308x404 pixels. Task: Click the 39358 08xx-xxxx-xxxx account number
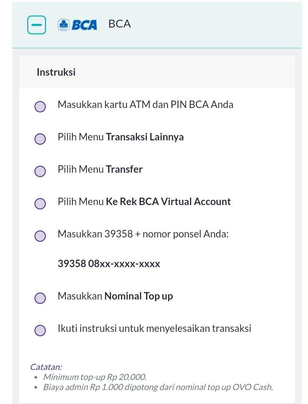point(109,264)
